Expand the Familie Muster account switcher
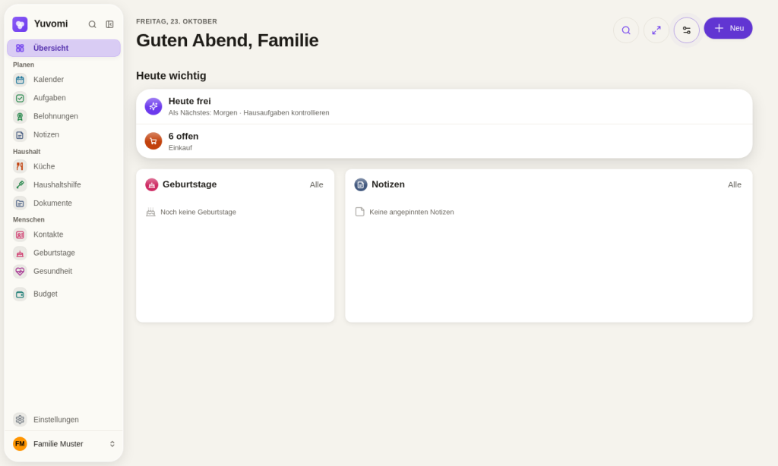Screen dimensions: 778x466 tap(64, 444)
